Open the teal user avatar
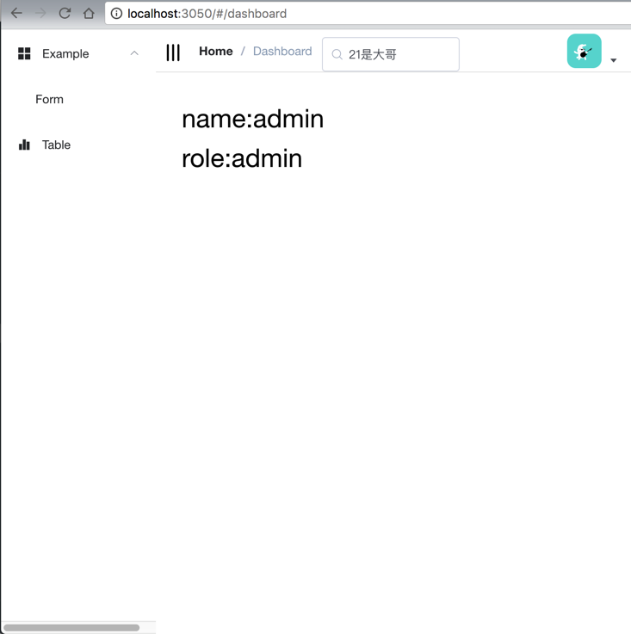631x634 pixels. point(584,51)
